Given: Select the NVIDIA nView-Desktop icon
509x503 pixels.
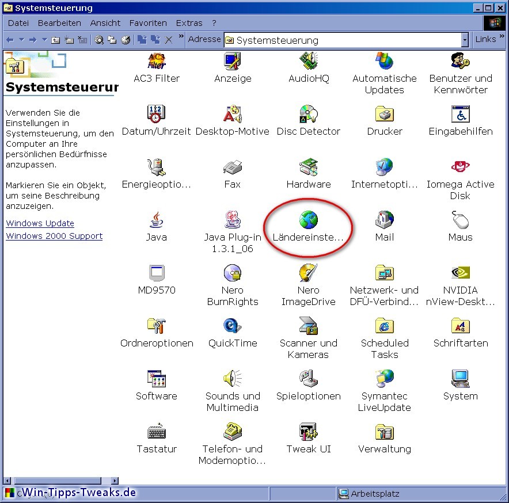Looking at the screenshot, I should [x=460, y=273].
